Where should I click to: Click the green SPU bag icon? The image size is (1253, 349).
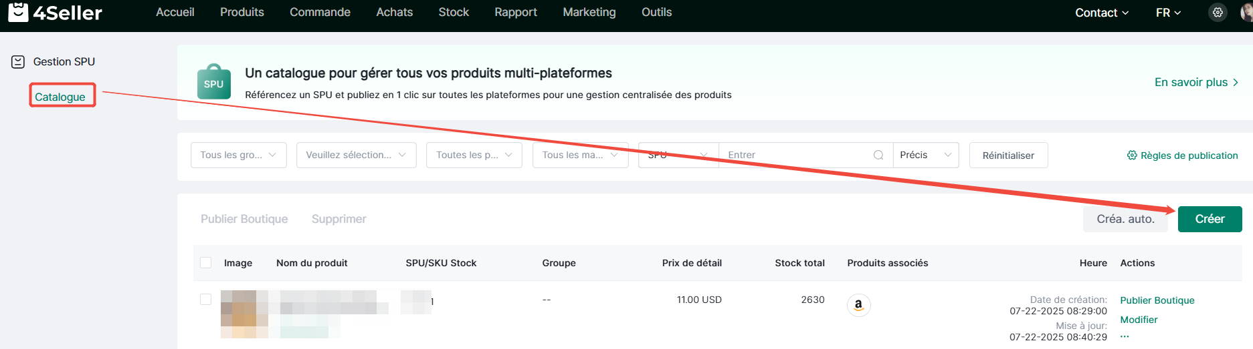(x=213, y=82)
